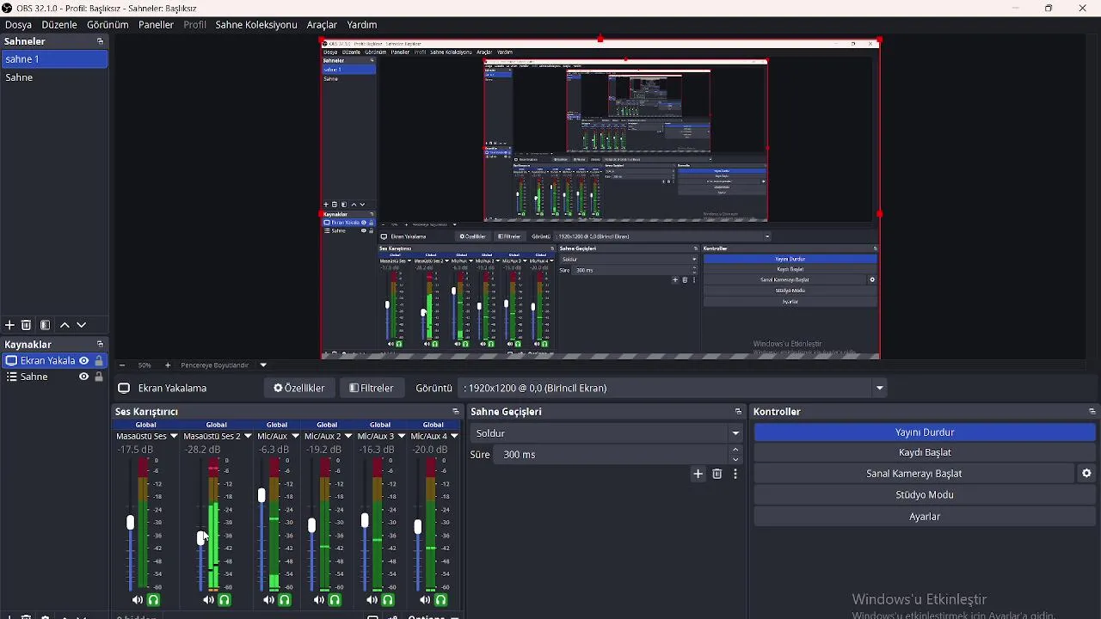Move the selected scene down
The height and width of the screenshot is (619, 1101).
pyautogui.click(x=82, y=326)
